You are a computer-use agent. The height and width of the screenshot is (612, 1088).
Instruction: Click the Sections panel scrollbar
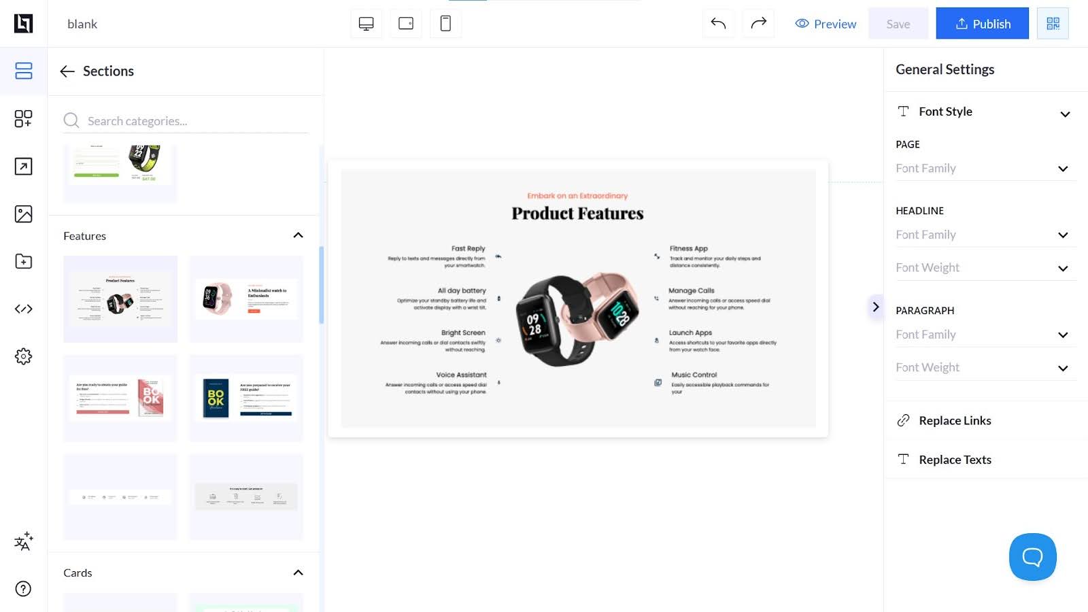pos(321,285)
